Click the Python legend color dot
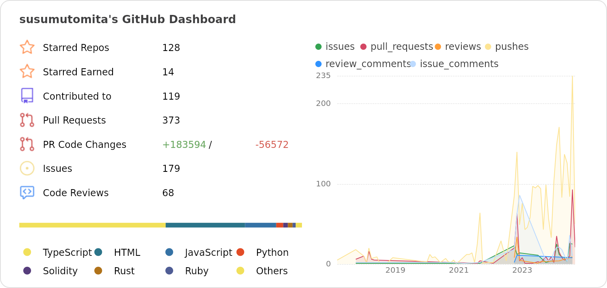 tap(241, 252)
